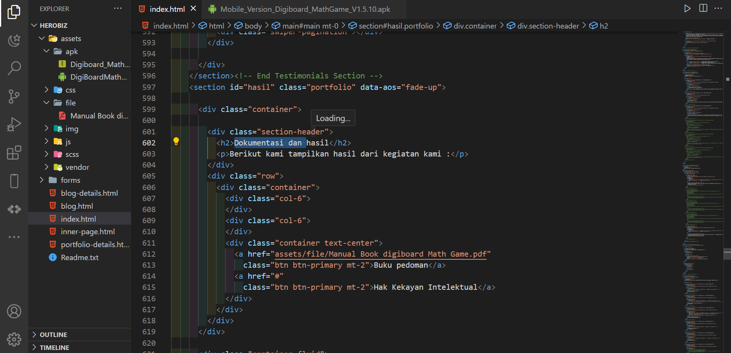Open Explorer views and more actions
Viewport: 731px width, 353px height.
(118, 8)
